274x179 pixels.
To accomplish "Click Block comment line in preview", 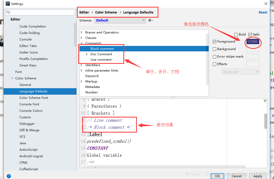I will click(109, 127).
